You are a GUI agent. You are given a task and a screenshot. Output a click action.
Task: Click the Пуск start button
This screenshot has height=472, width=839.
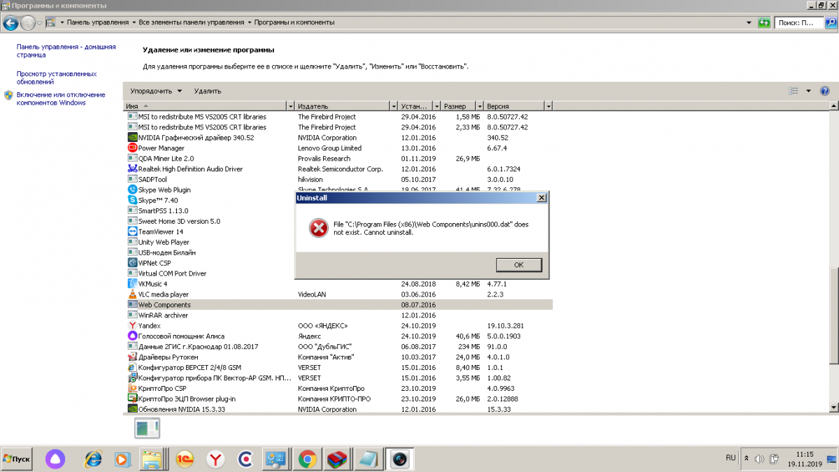[17, 459]
